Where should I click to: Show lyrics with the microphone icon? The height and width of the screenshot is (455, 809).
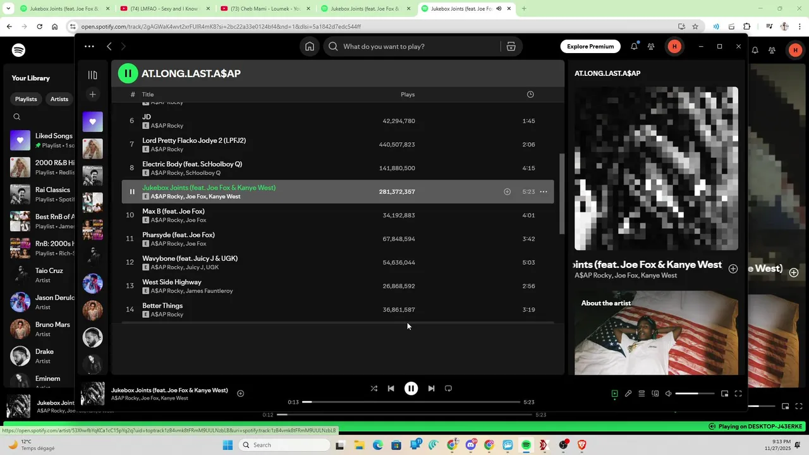point(628,393)
